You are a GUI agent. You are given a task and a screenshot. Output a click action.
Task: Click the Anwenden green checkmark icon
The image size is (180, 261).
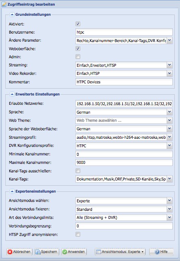[x=64, y=252]
